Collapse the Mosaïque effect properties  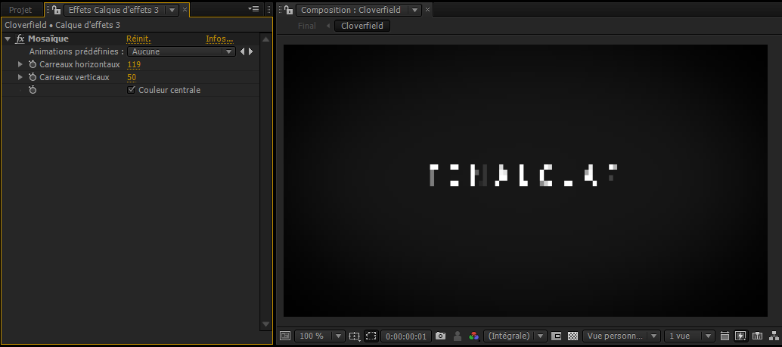coord(8,39)
